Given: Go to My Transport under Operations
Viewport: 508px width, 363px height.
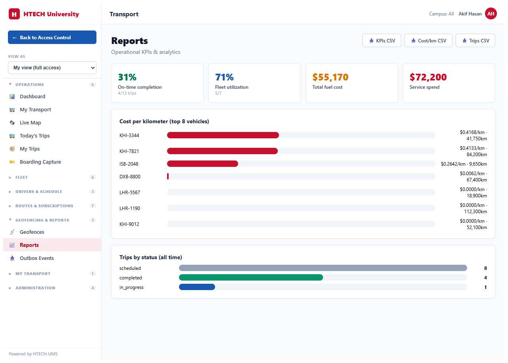Looking at the screenshot, I should 52,110.
